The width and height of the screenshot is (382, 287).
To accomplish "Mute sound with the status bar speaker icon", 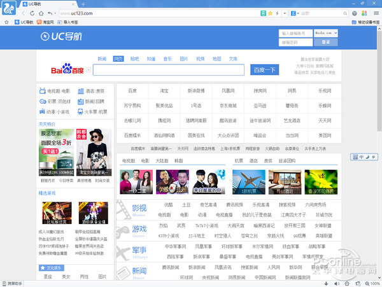I will click(337, 284).
